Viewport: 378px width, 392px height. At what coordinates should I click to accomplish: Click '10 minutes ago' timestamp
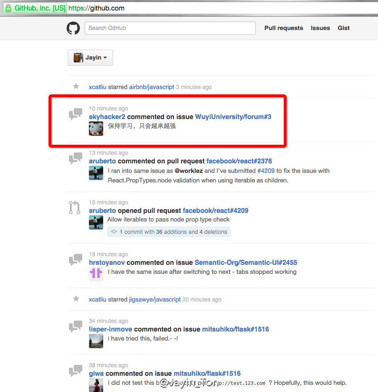[108, 109]
